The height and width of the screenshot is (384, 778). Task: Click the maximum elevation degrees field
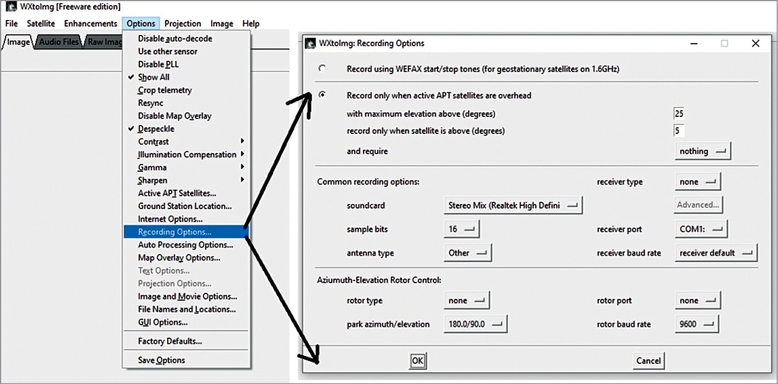[679, 114]
